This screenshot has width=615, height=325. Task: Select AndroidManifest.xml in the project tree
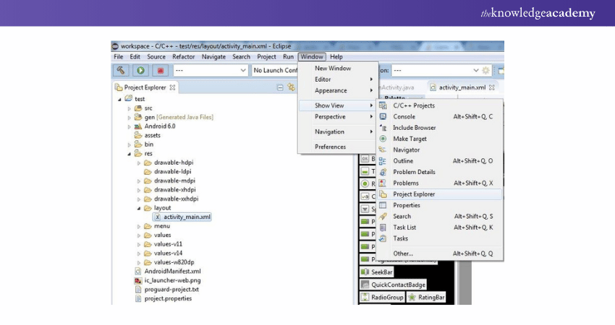click(171, 272)
